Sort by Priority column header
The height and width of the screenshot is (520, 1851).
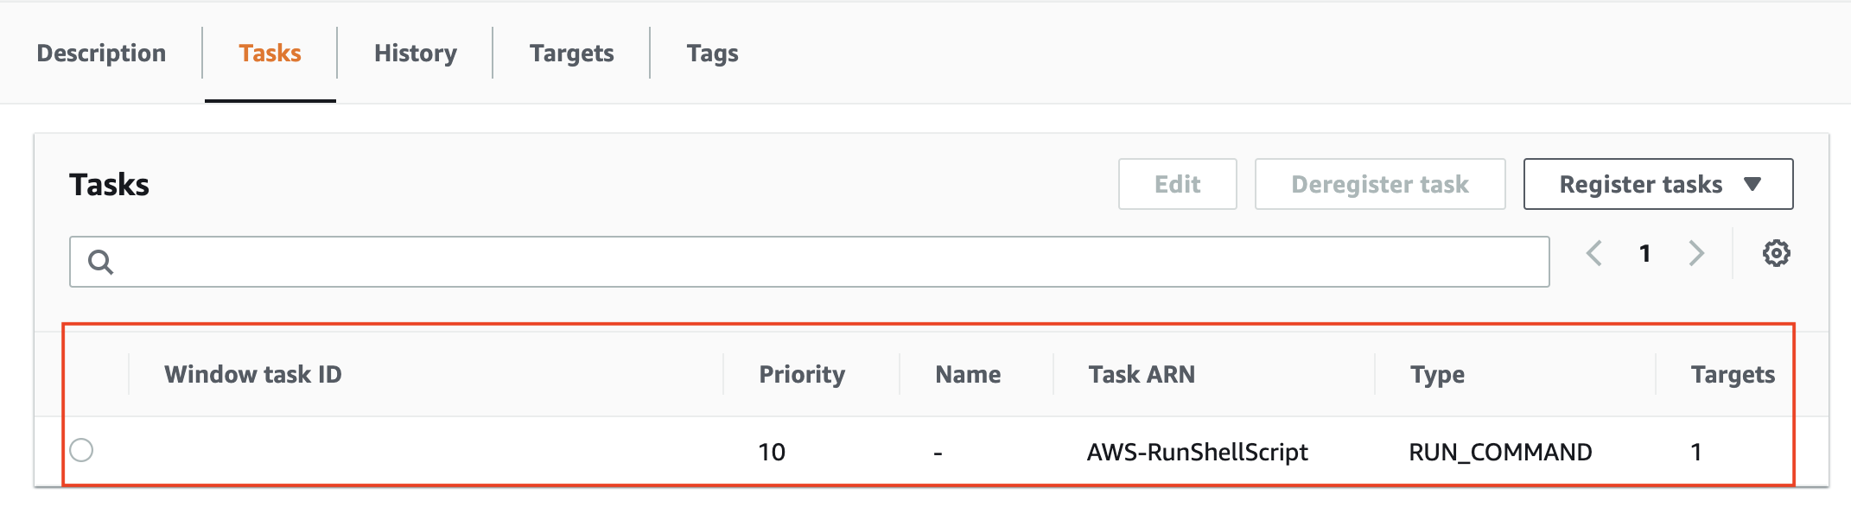pyautogui.click(x=802, y=374)
